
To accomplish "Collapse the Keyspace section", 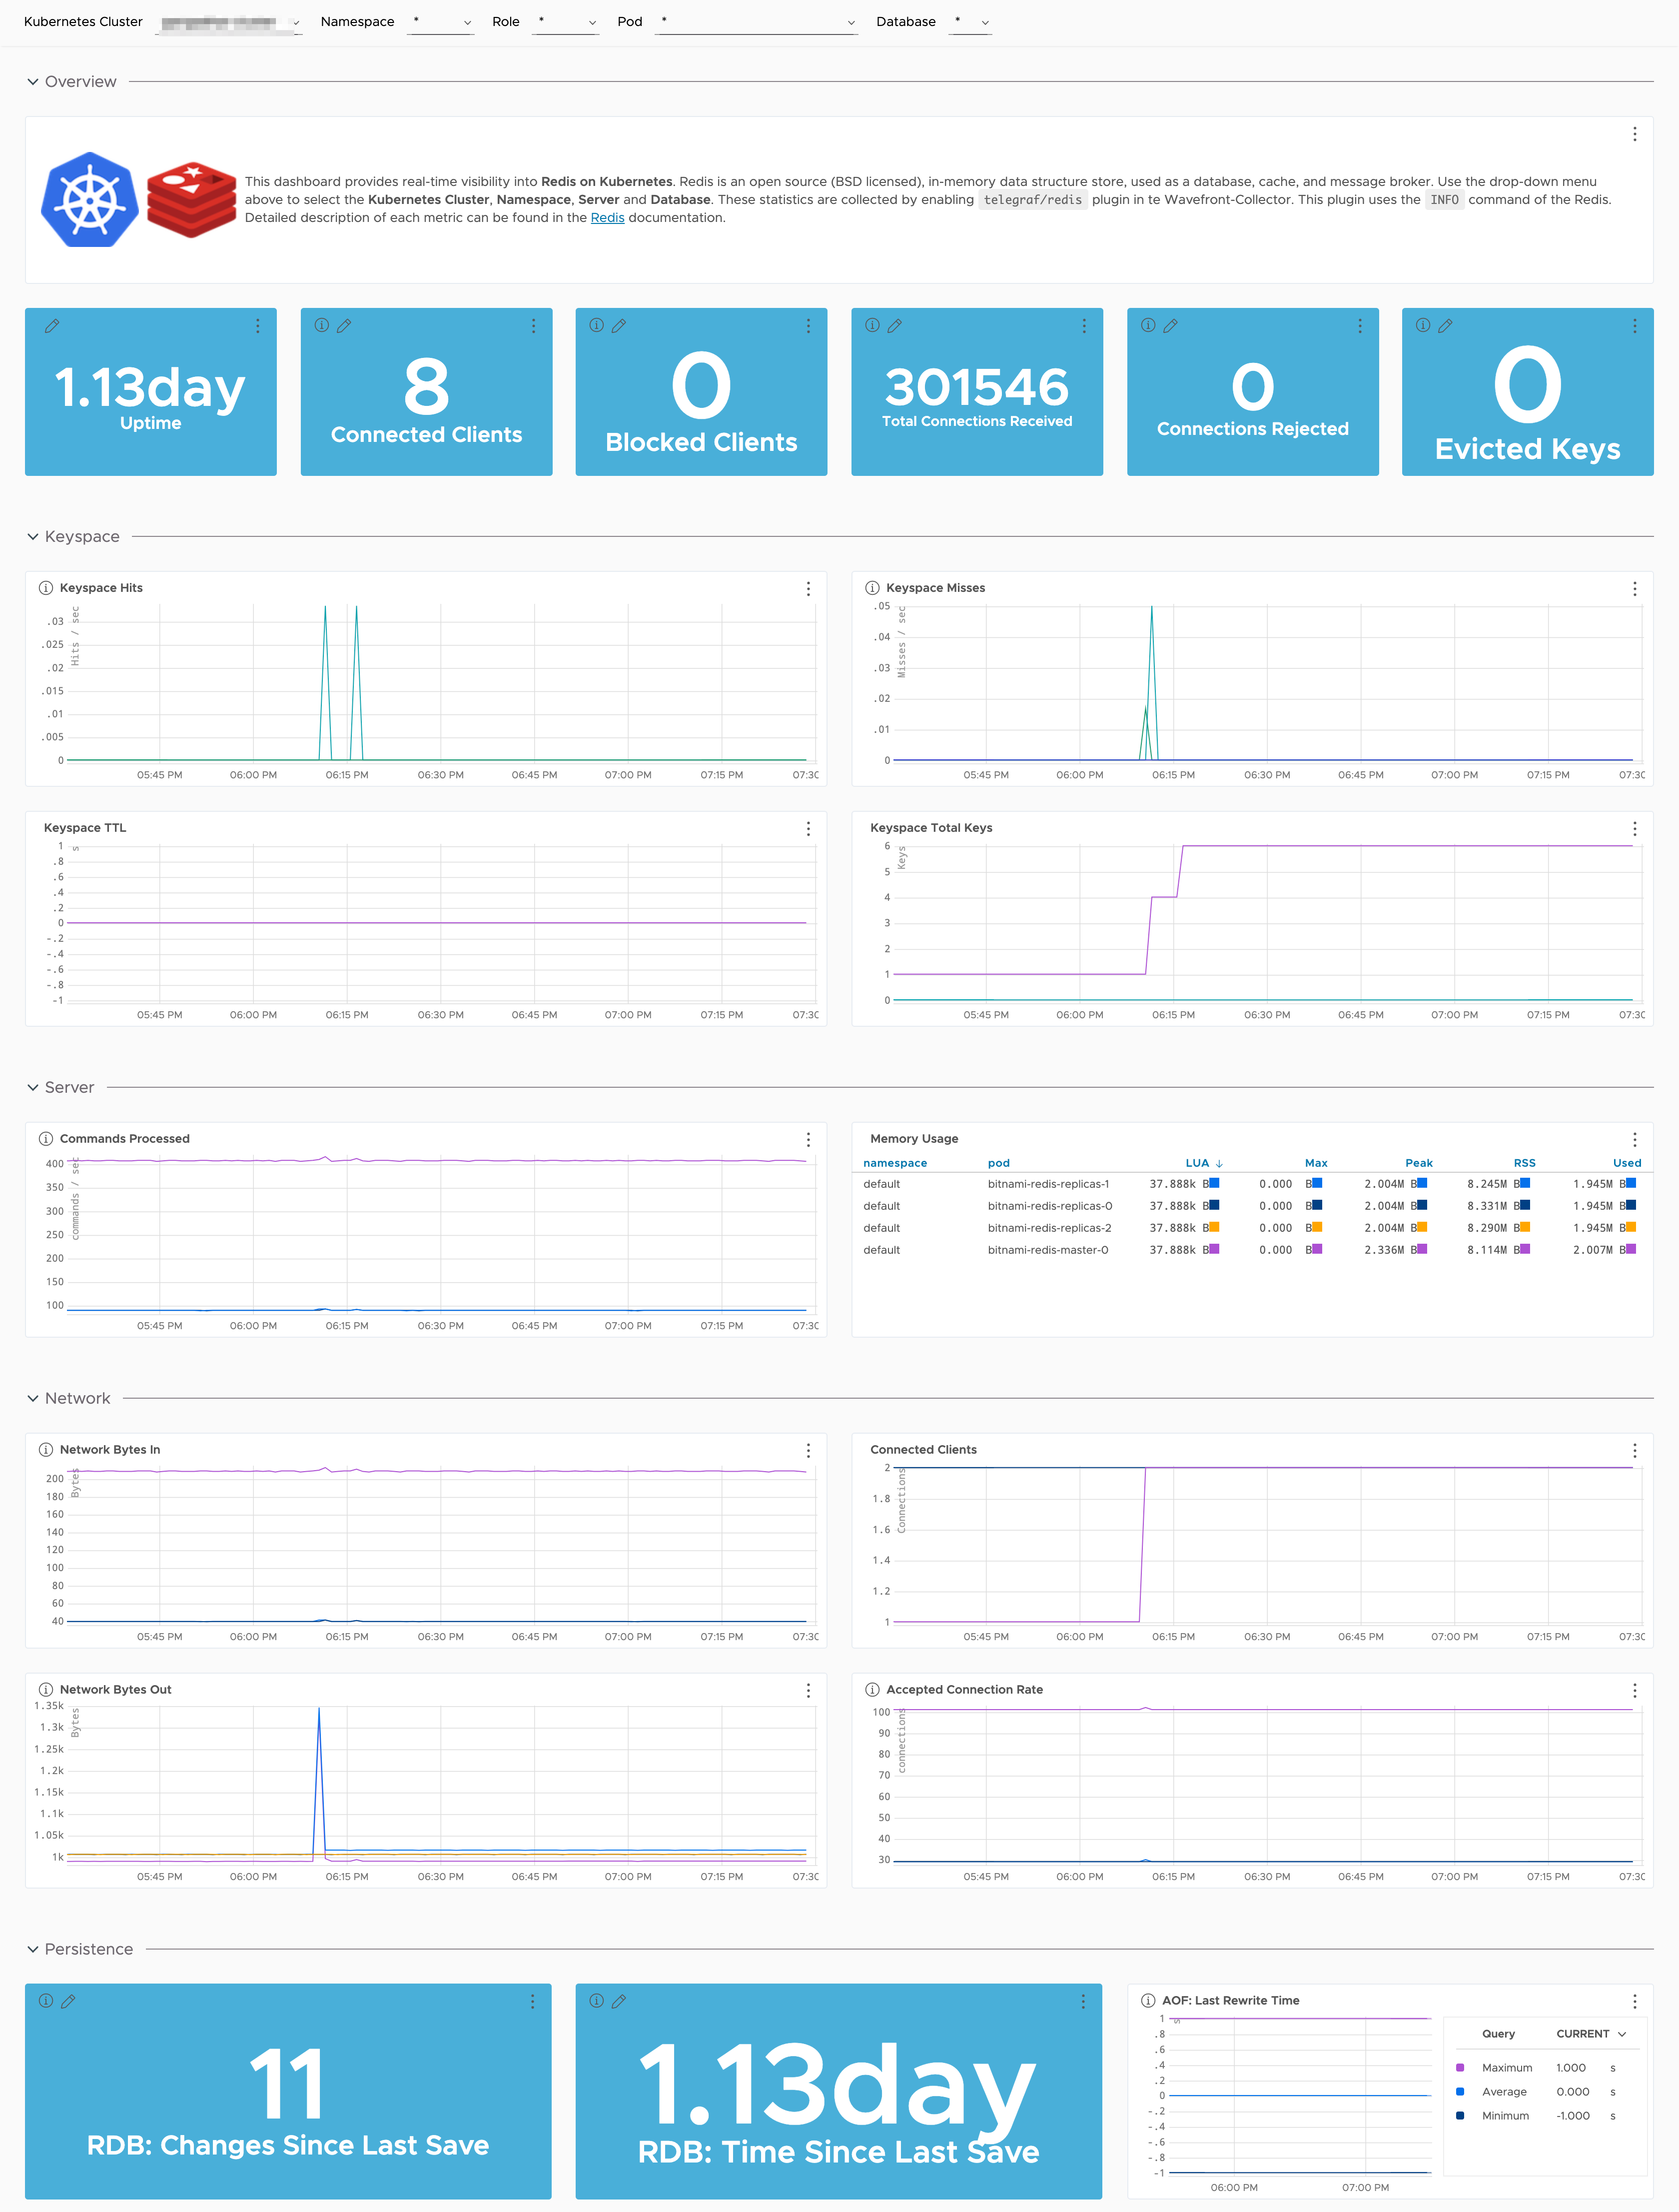I will pyautogui.click(x=33, y=537).
